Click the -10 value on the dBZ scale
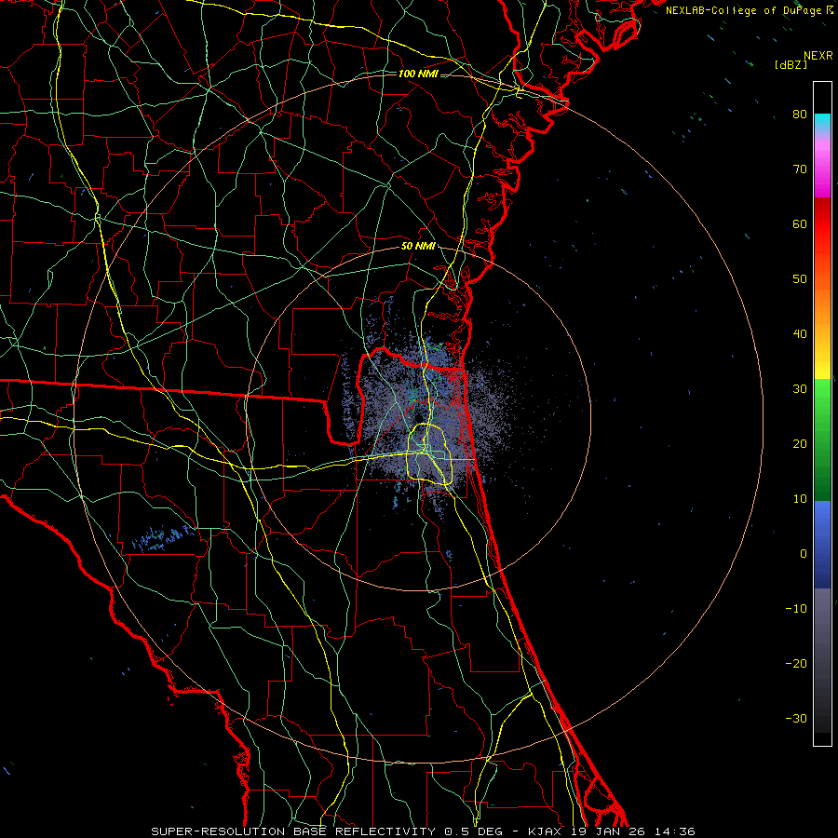This screenshot has width=838, height=838. 796,608
